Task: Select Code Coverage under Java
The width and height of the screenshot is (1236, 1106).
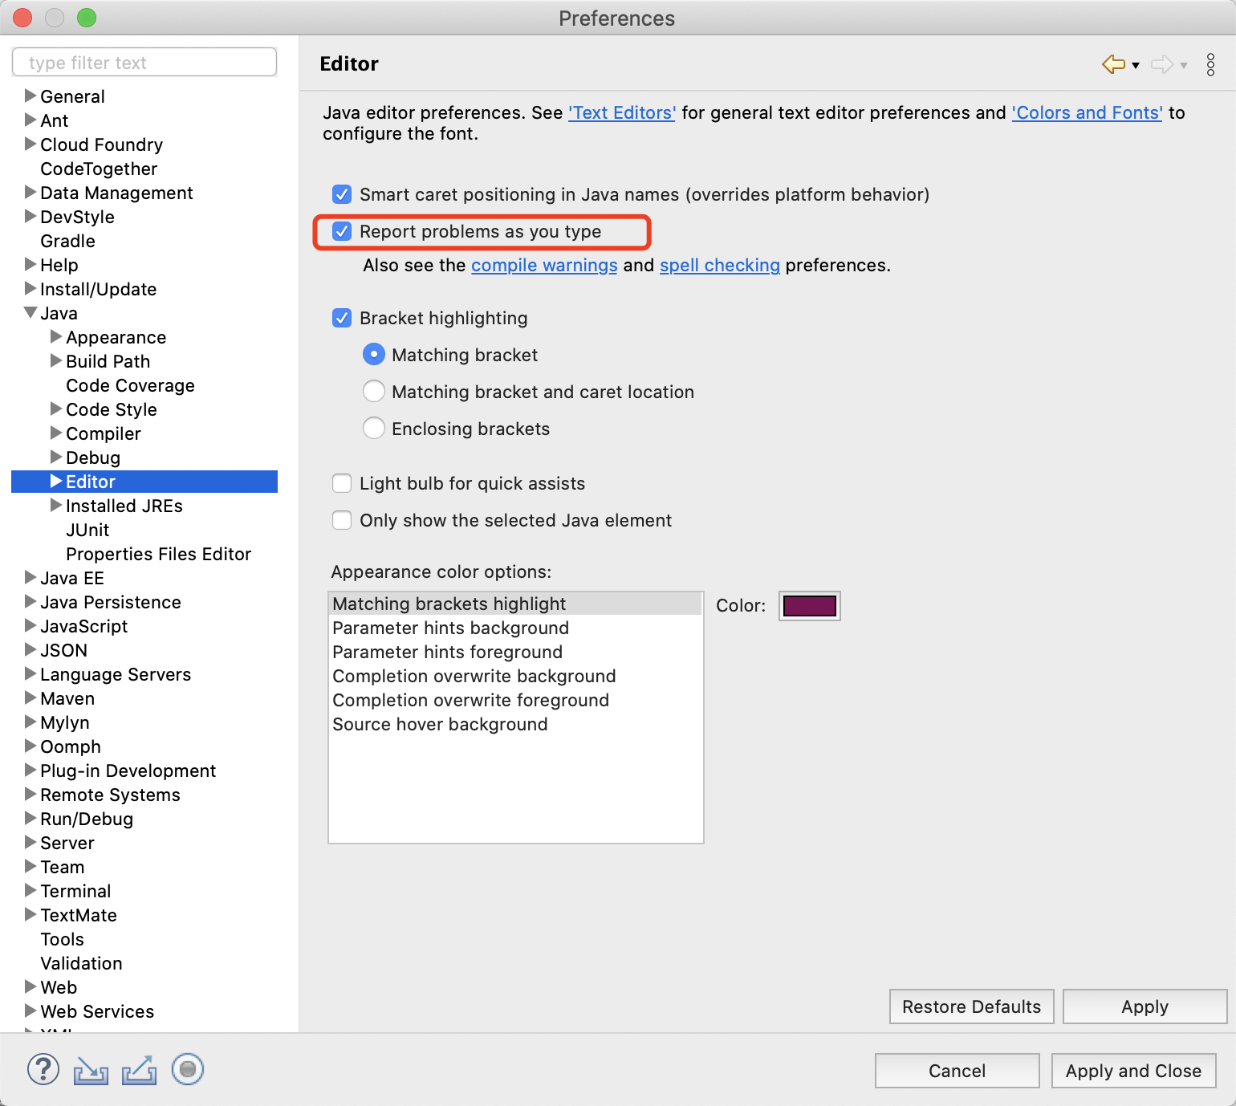Action: (130, 385)
